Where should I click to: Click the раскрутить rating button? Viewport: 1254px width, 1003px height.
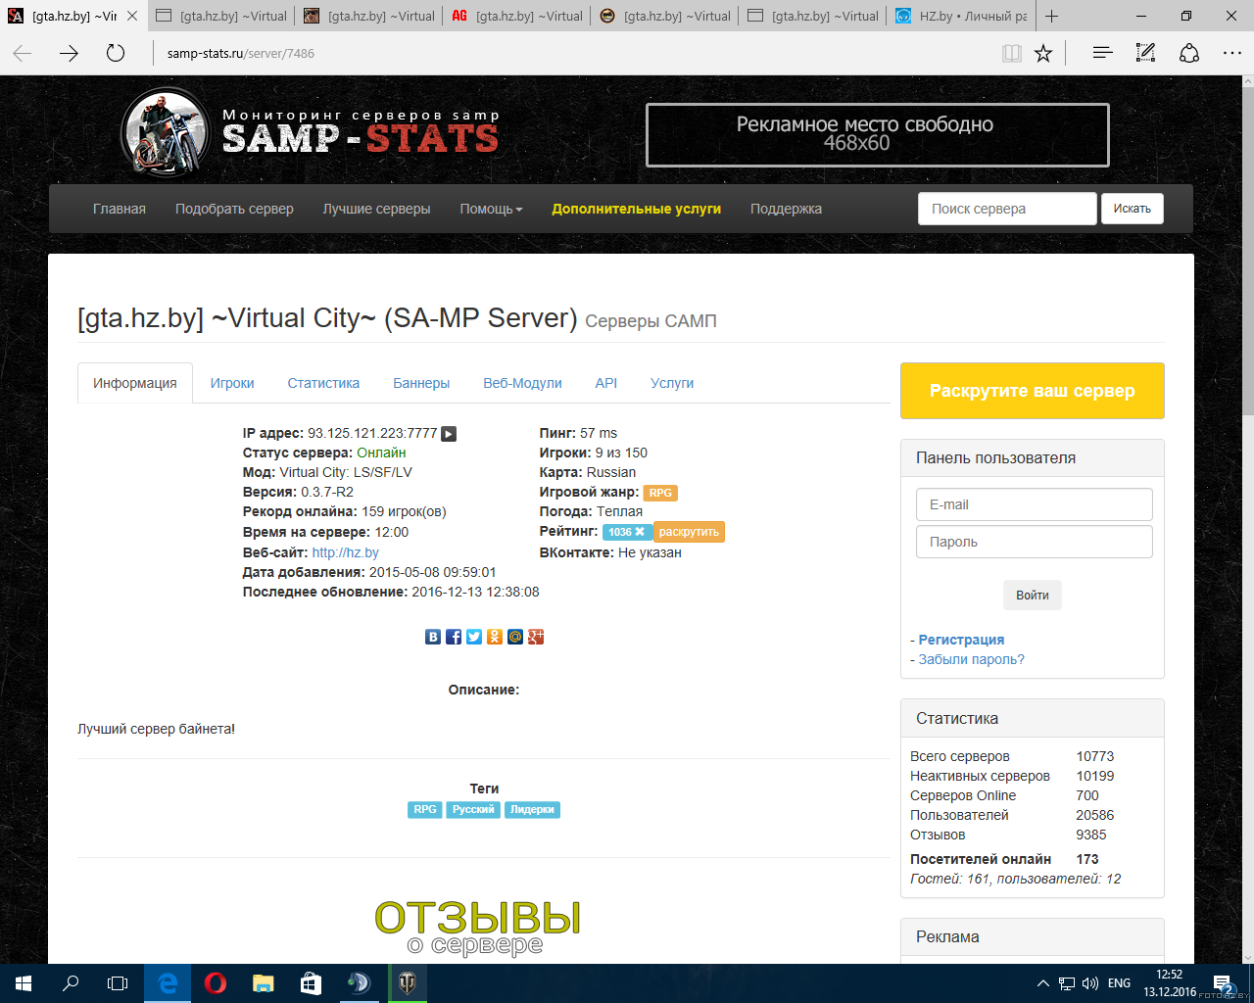[x=689, y=532]
